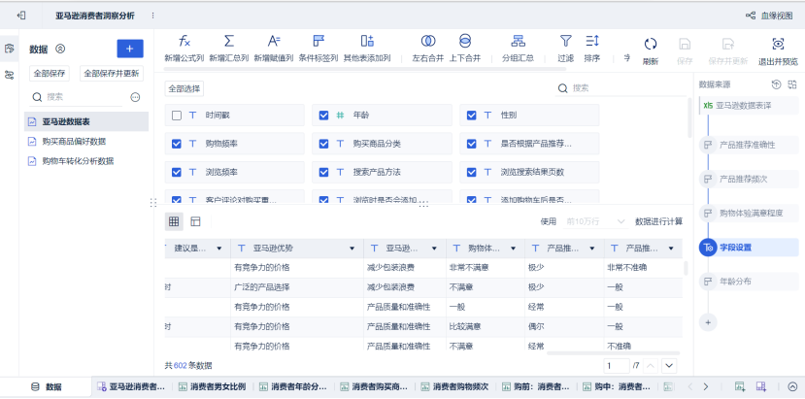Open the last 产品推 column dropdown arrow

tap(671, 249)
